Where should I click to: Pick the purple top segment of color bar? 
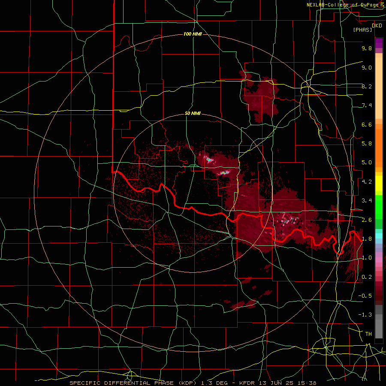[x=379, y=43]
